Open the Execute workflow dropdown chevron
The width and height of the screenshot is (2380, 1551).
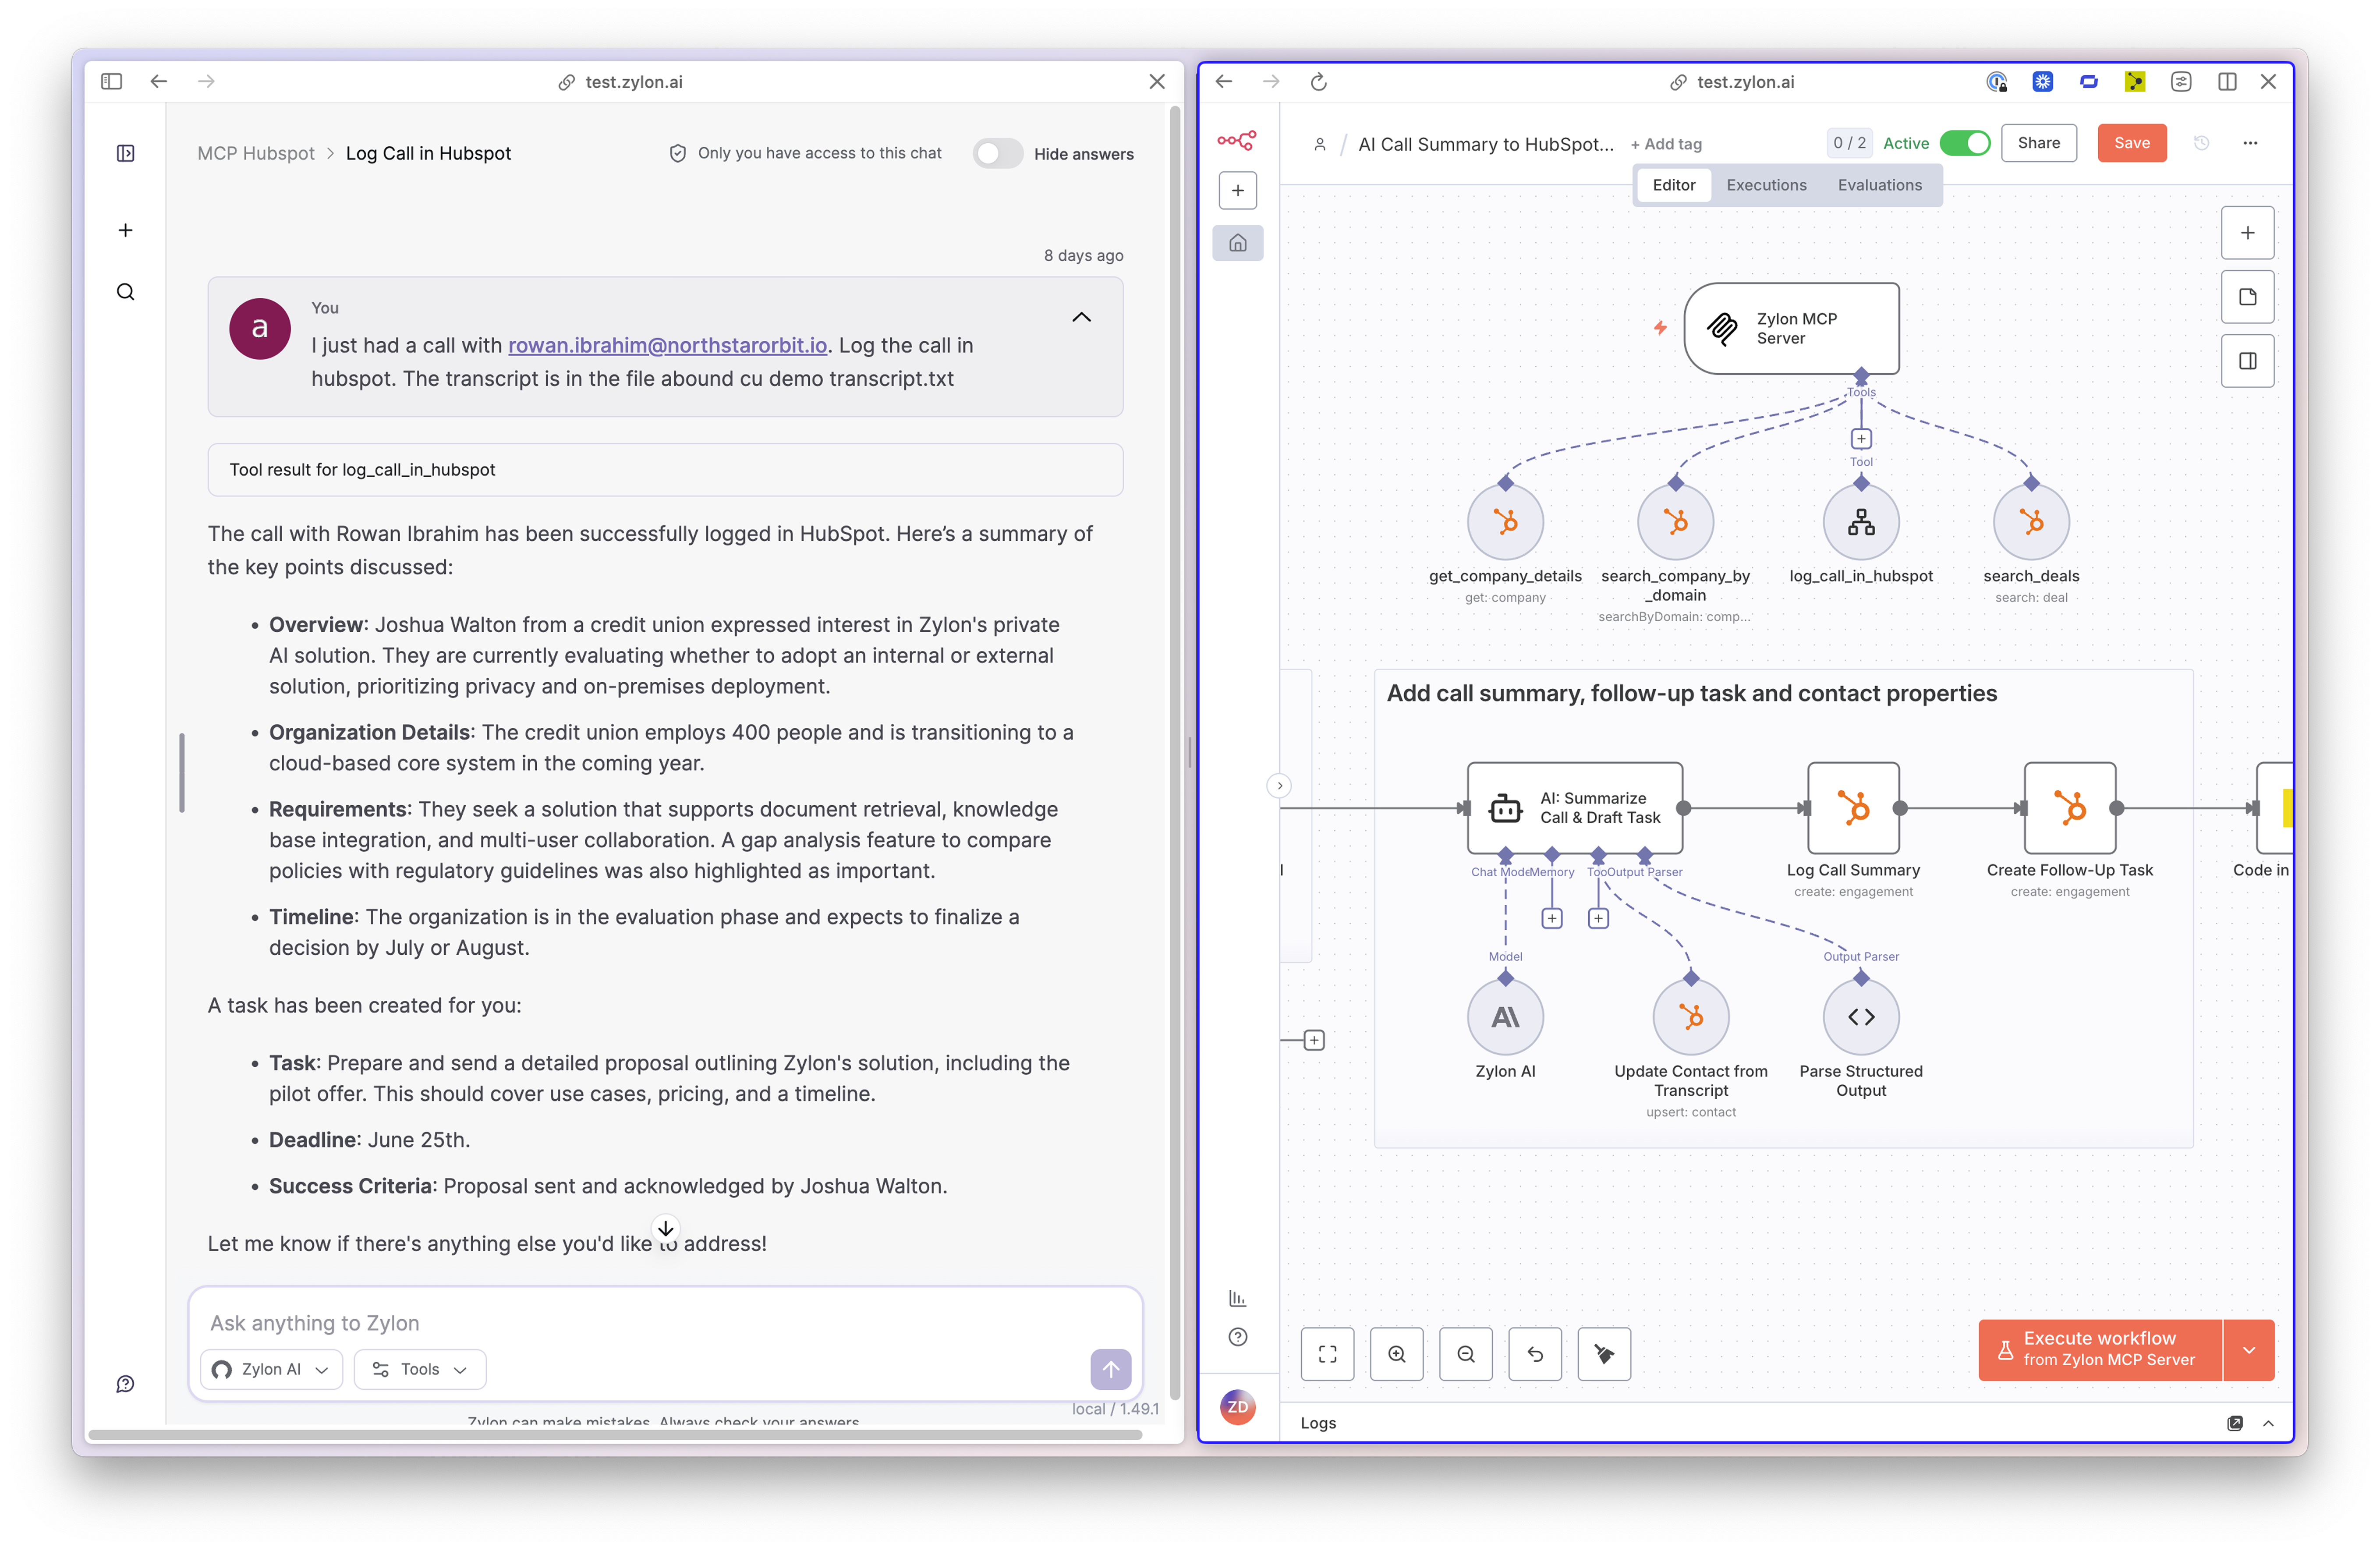pos(2250,1350)
